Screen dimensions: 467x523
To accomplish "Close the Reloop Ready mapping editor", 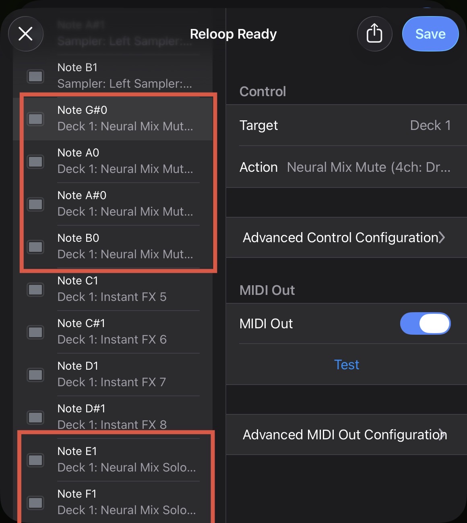I will [26, 34].
